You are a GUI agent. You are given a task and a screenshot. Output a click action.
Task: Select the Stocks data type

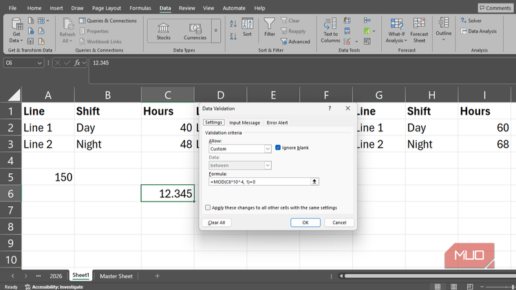163,31
